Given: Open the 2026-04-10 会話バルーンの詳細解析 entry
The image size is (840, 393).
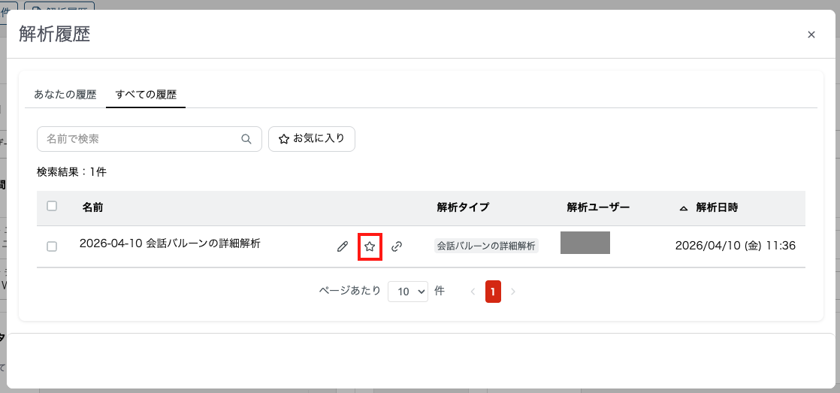Looking at the screenshot, I should pos(170,243).
